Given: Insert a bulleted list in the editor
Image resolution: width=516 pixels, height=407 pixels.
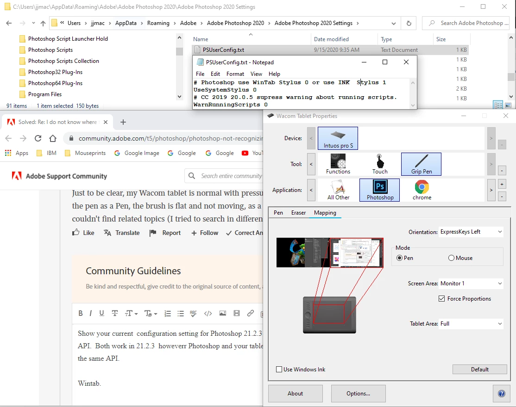Looking at the screenshot, I should point(181,314).
